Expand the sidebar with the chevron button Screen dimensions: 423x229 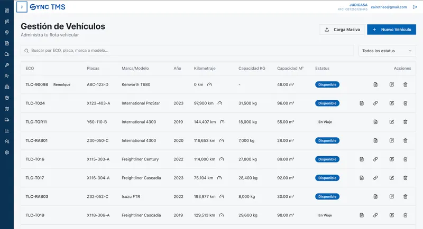pyautogui.click(x=22, y=7)
